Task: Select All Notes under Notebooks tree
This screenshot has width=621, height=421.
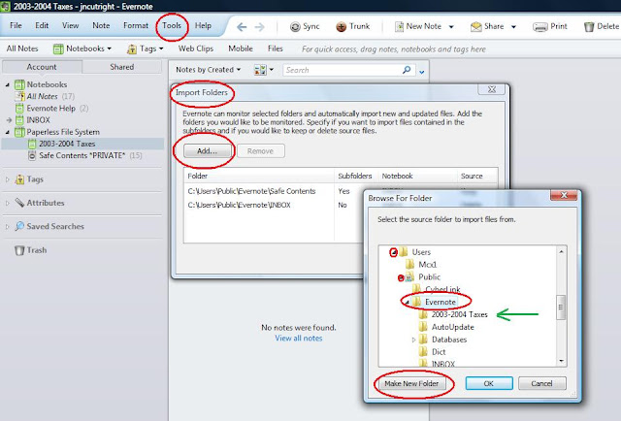Action: tap(44, 96)
